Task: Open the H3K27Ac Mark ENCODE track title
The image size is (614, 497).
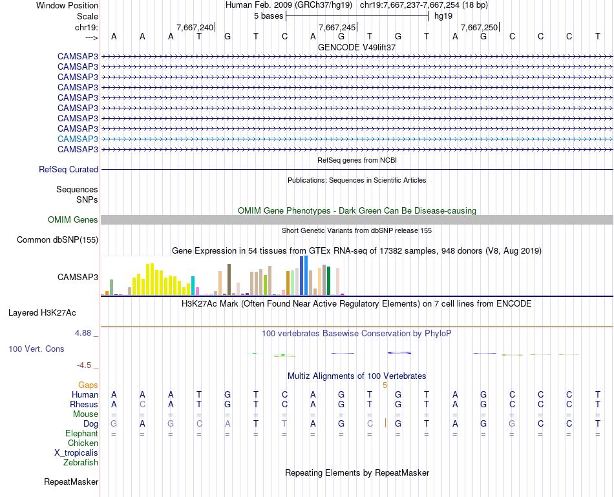Action: [x=357, y=304]
